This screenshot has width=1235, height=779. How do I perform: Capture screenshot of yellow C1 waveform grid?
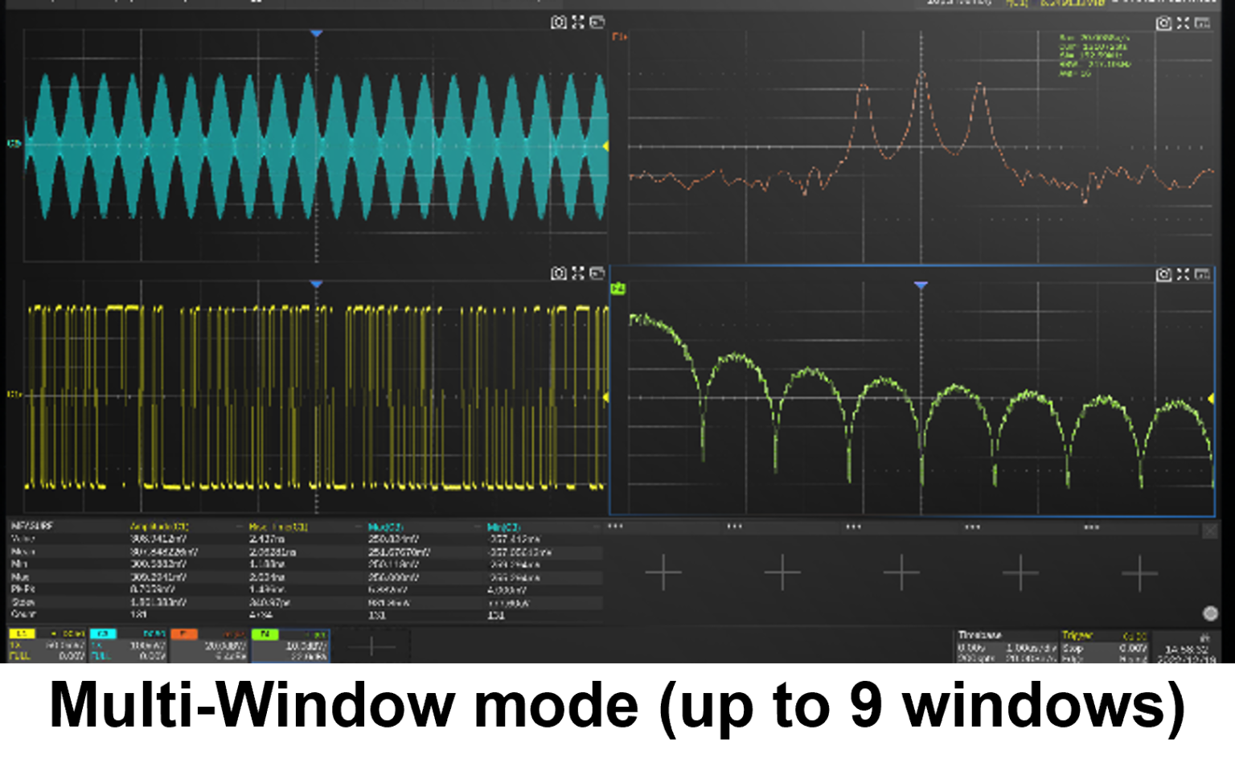(558, 273)
